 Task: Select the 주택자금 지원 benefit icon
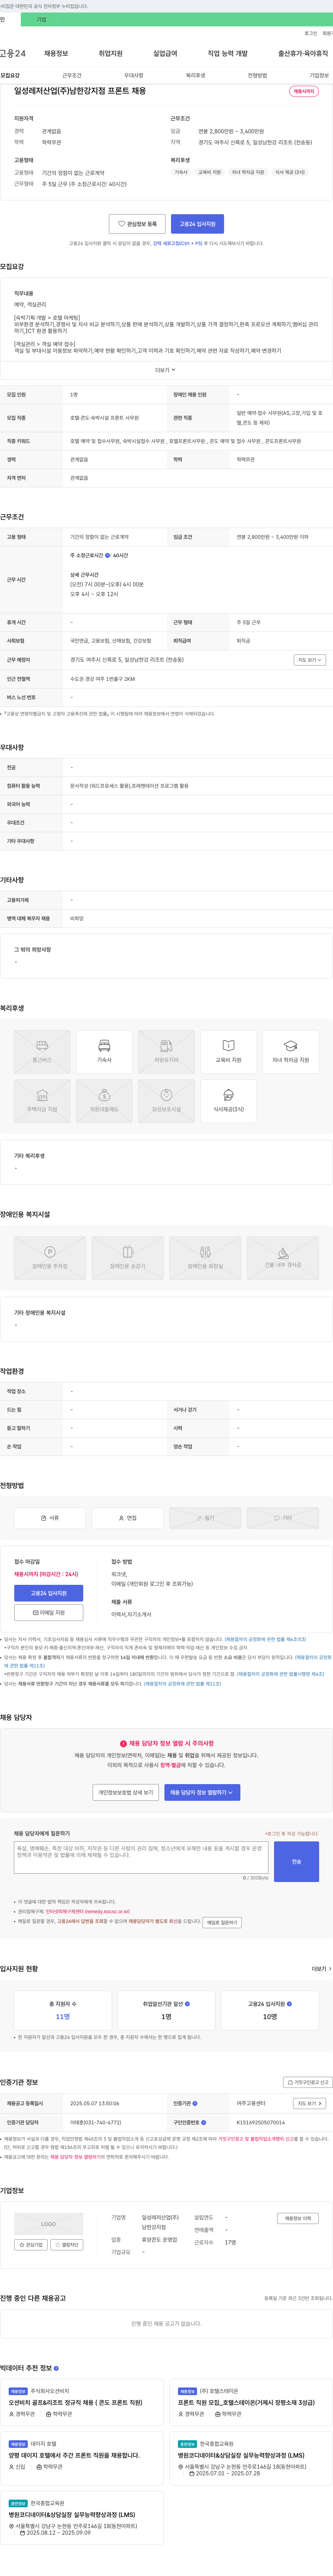tap(42, 1101)
